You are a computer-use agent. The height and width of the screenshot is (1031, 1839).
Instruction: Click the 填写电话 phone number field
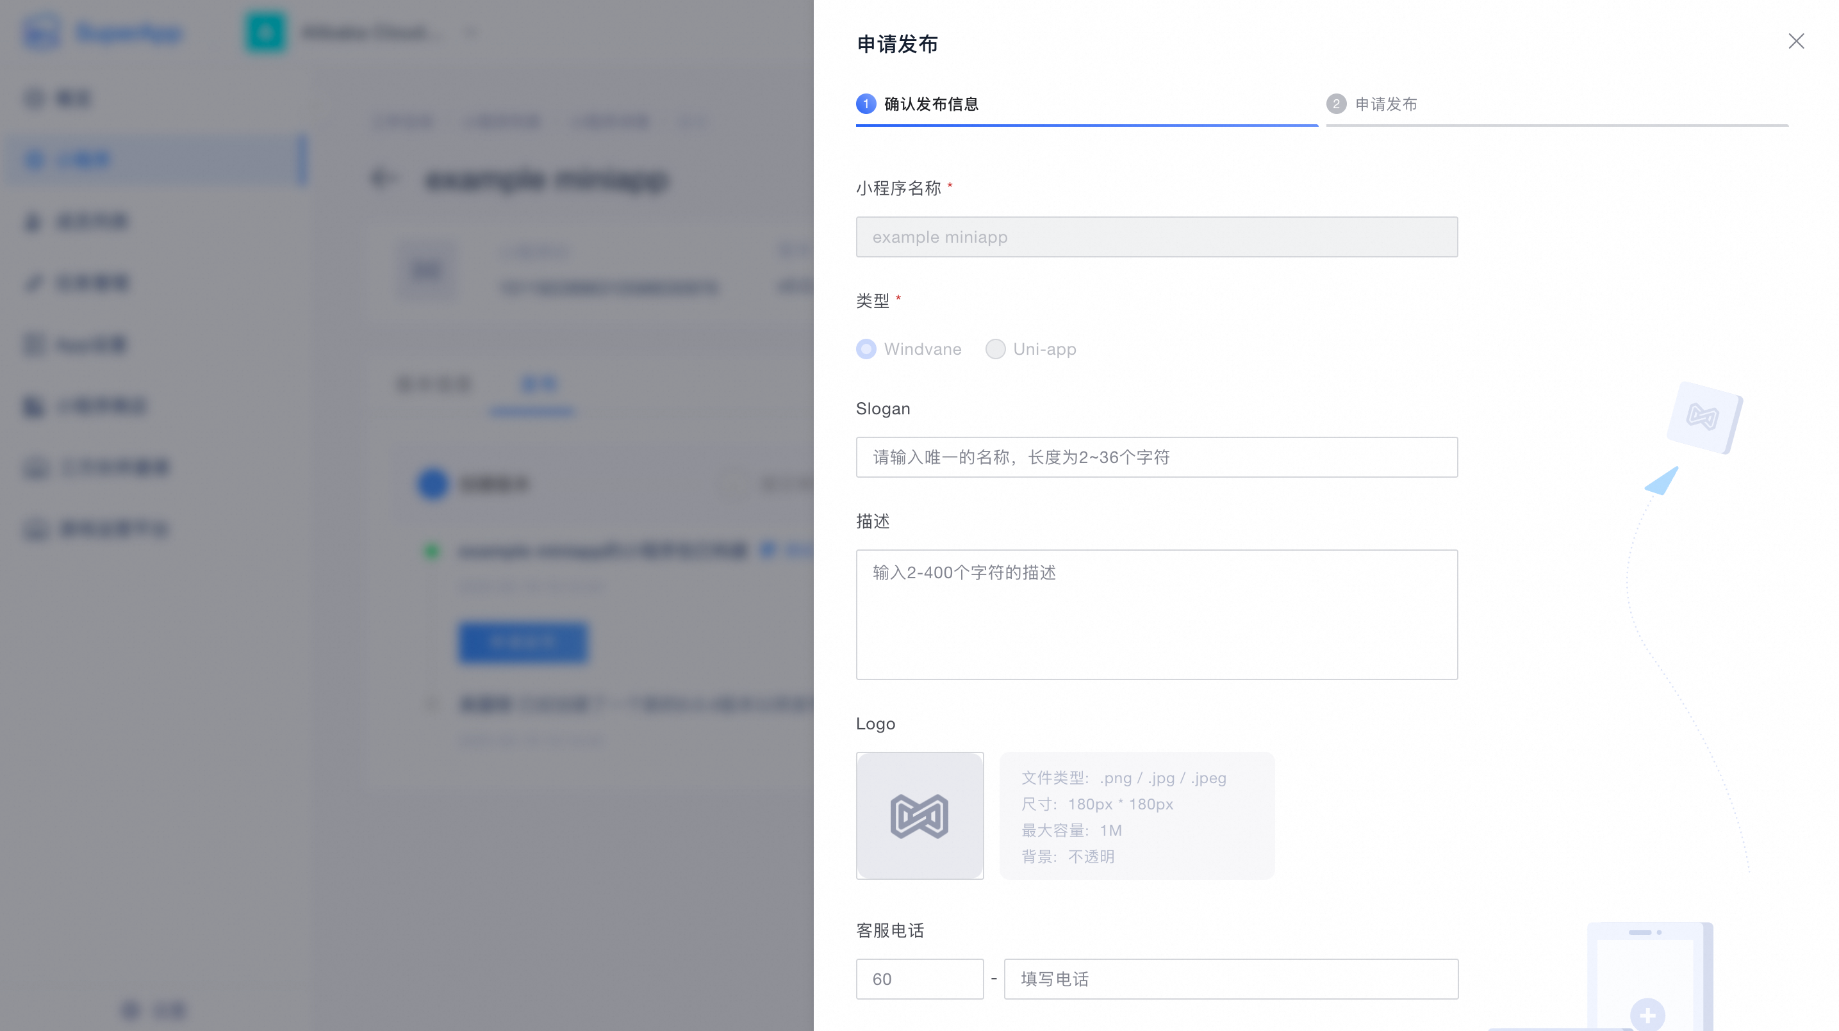1231,979
